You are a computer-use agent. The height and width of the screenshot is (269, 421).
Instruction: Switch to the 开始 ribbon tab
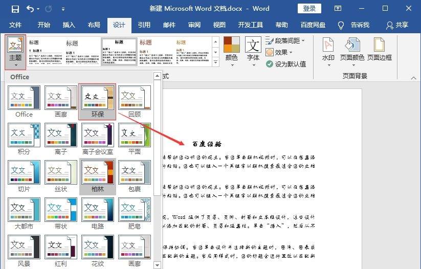pos(44,25)
